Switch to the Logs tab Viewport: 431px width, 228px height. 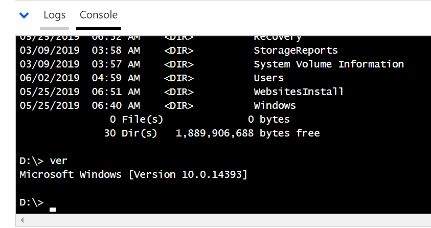coord(54,15)
